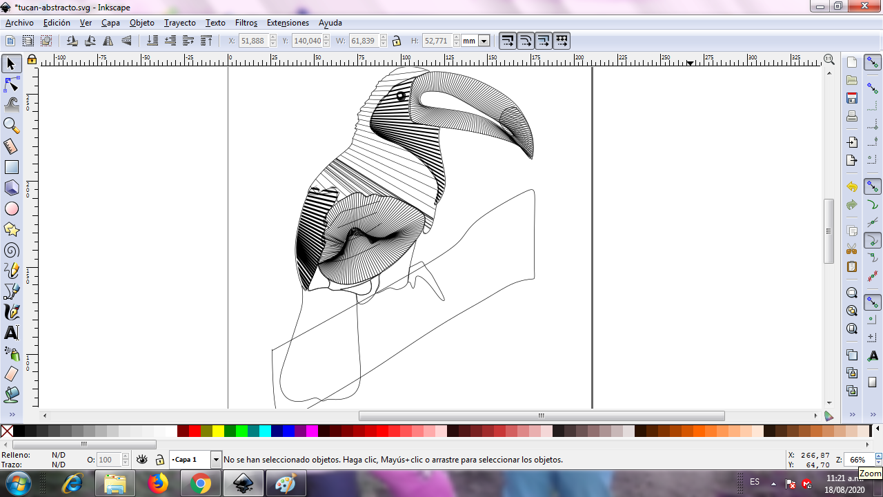Select the Spray tool
The image size is (883, 497).
tap(11, 353)
